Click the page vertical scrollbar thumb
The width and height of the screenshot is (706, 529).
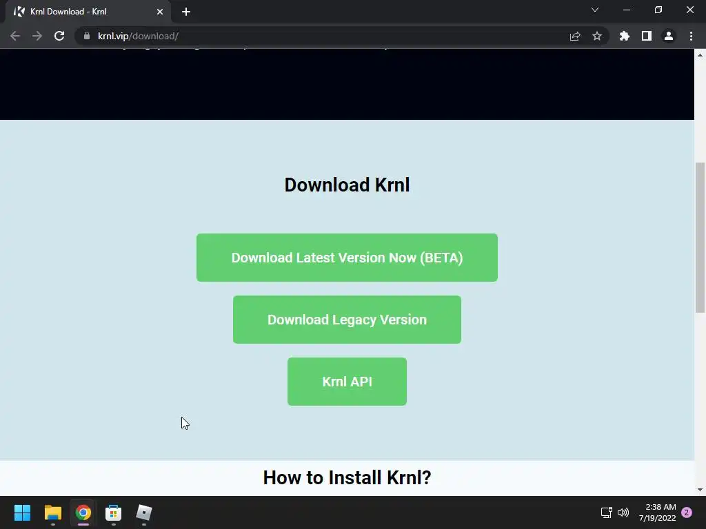700,238
